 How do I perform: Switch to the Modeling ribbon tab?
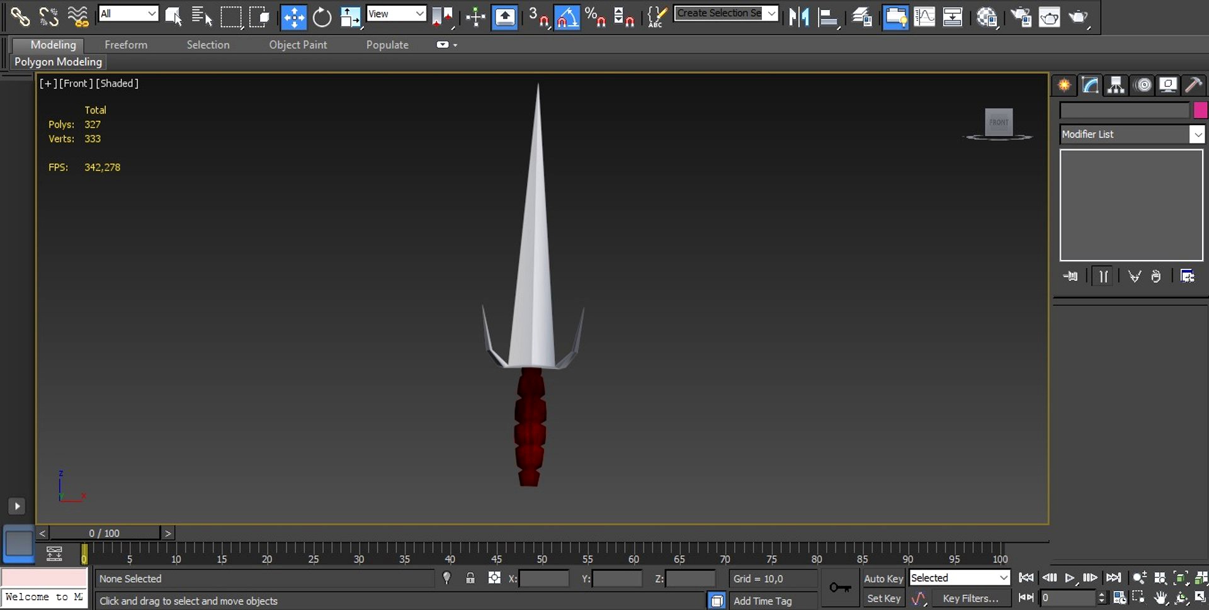coord(54,45)
